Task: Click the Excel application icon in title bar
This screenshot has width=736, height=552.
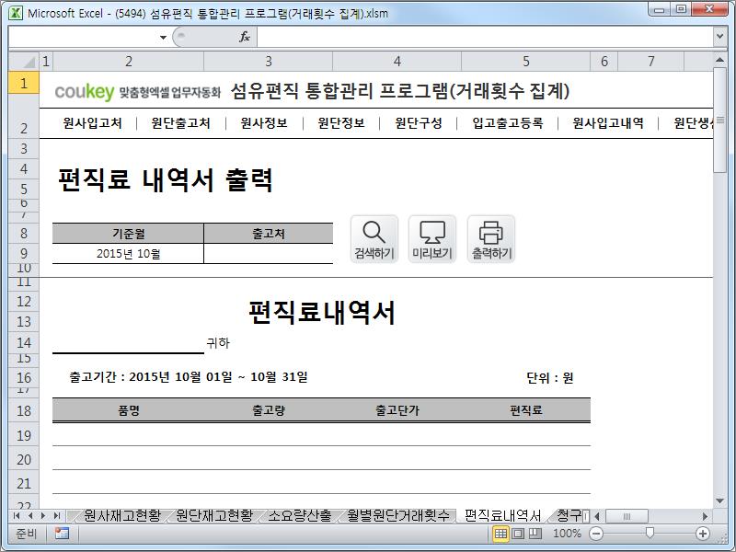Action: tap(16, 13)
